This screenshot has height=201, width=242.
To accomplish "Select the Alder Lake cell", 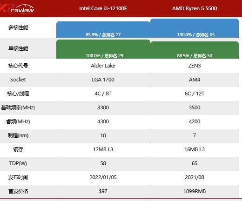I will (103, 66).
